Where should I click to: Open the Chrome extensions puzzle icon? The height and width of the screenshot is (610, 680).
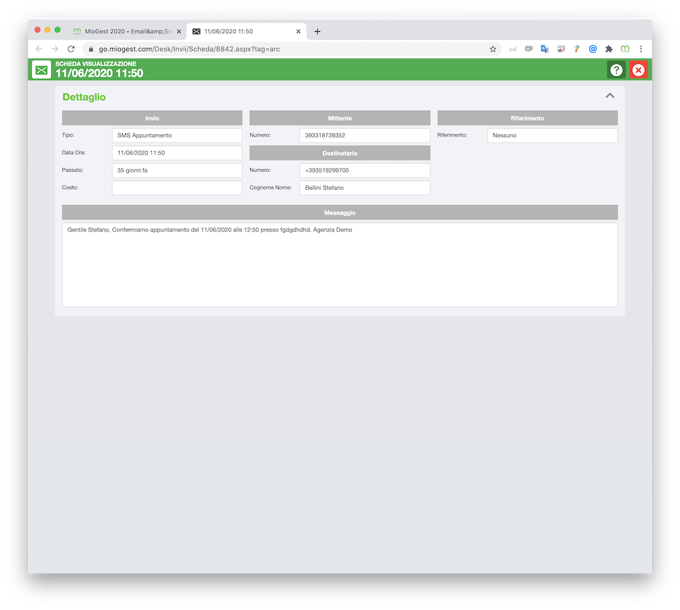[x=609, y=49]
